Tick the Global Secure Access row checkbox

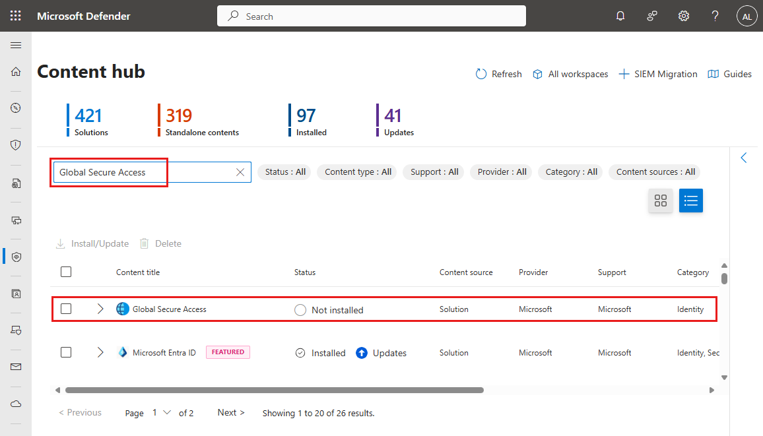pos(66,309)
